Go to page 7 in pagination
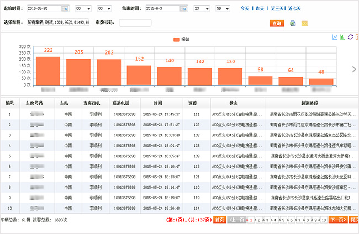Image resolution: width=359 pixels, height=234 pixels. click(x=299, y=220)
